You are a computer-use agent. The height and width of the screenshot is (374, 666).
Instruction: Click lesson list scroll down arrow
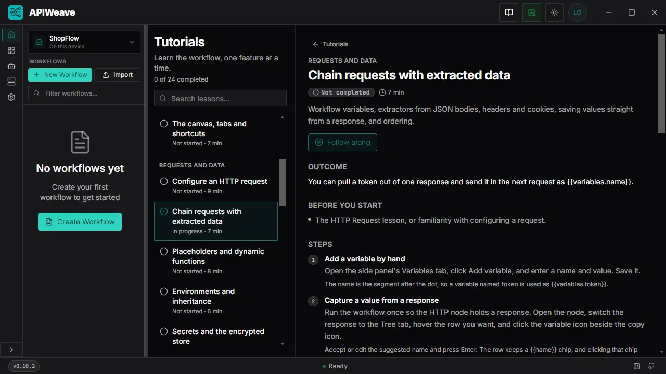click(283, 344)
